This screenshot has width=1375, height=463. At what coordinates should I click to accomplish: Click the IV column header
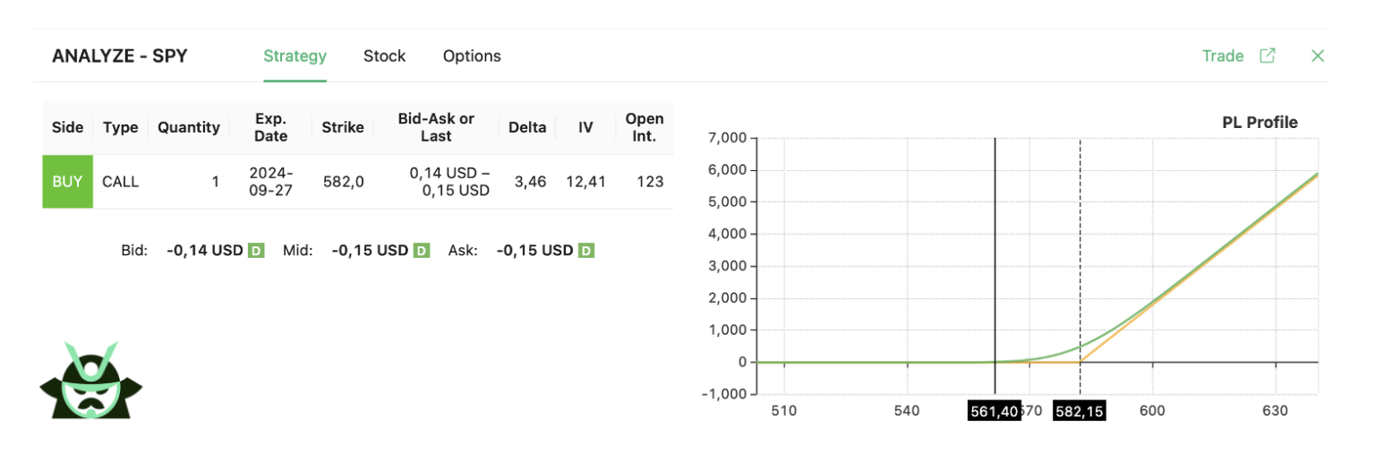(585, 127)
